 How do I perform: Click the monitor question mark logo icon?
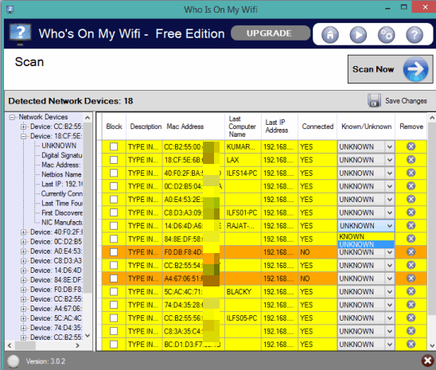click(20, 34)
